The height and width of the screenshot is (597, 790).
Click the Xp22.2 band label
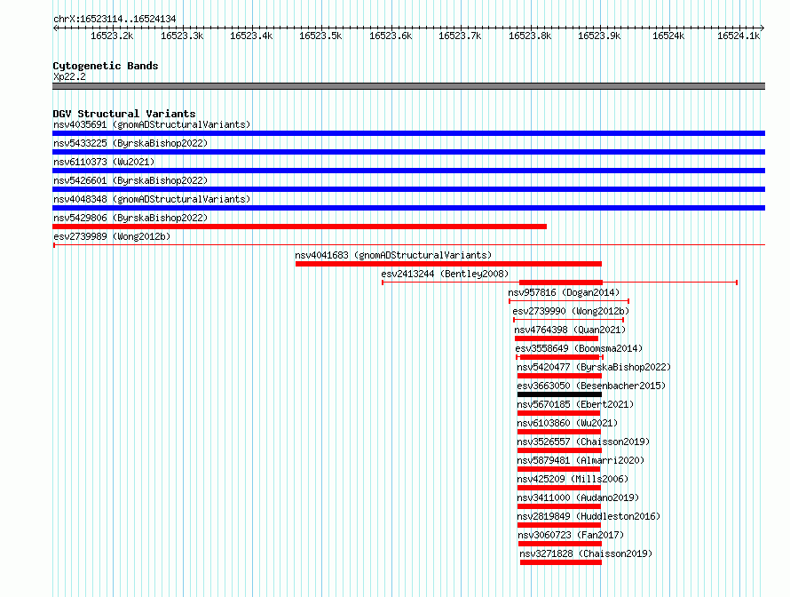coord(69,76)
